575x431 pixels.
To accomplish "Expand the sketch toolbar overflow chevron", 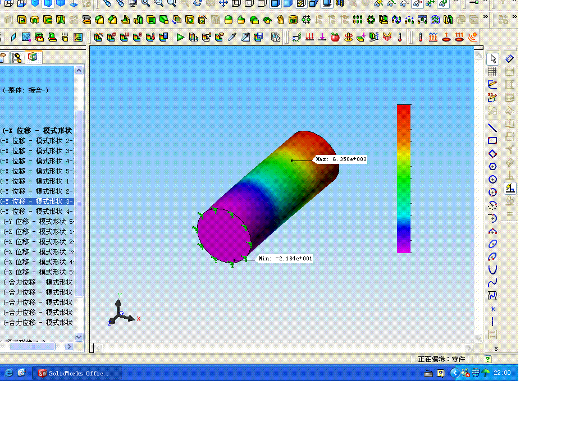I will coord(496,349).
